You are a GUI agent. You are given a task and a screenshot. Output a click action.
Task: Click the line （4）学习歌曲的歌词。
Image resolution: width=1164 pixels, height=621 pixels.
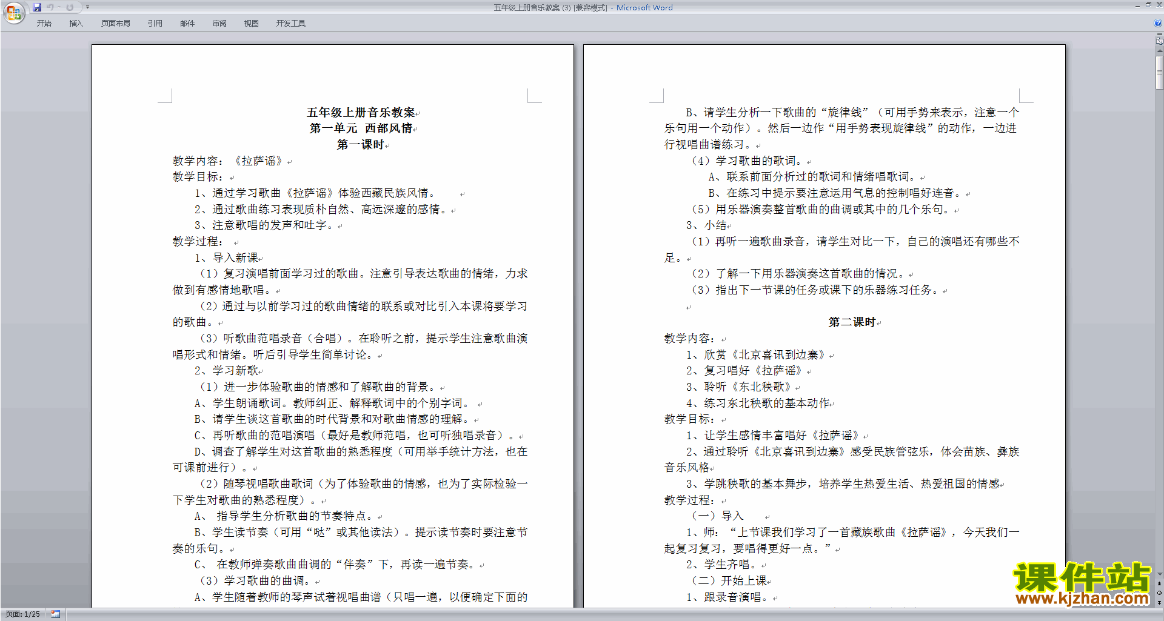pos(747,161)
